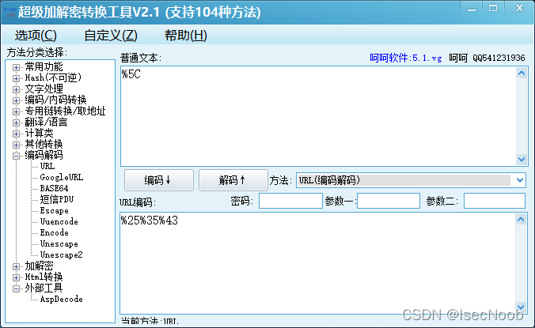
Task: Click the down arrow of 普通文本 scrollbar
Action: tap(522, 159)
